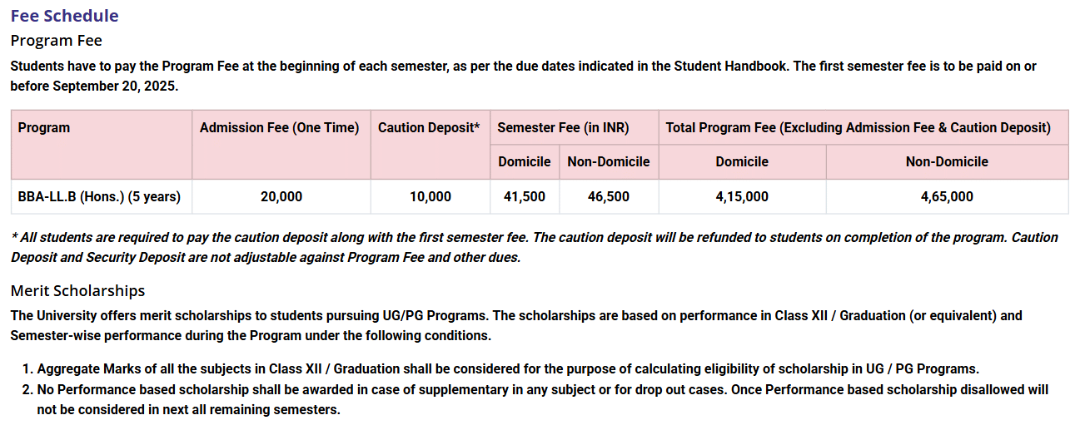This screenshot has height=425, width=1075.
Task: Click the 10,000 caution deposit value
Action: [430, 197]
